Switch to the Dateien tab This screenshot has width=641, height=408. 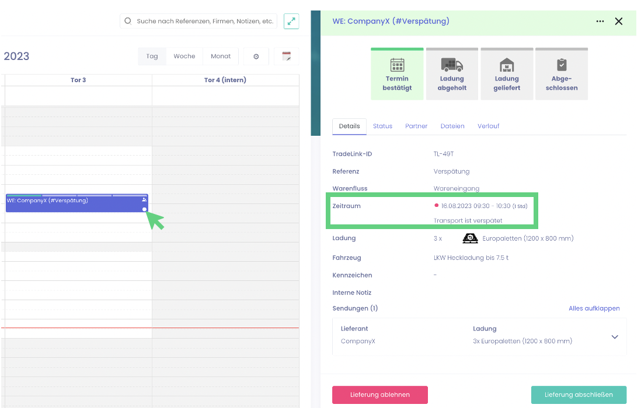[452, 126]
